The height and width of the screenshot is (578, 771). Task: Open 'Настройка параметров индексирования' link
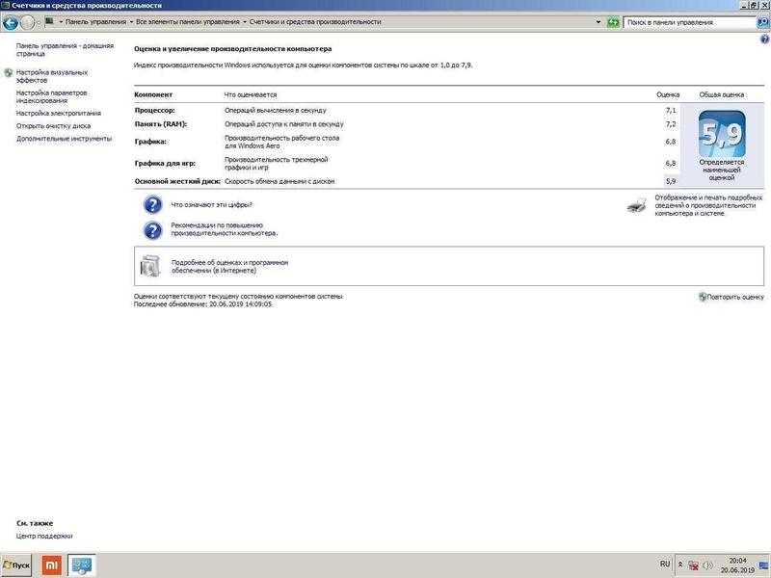click(52, 96)
